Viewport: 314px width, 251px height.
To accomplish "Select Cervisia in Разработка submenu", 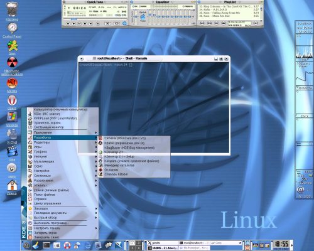I will click(x=134, y=138).
